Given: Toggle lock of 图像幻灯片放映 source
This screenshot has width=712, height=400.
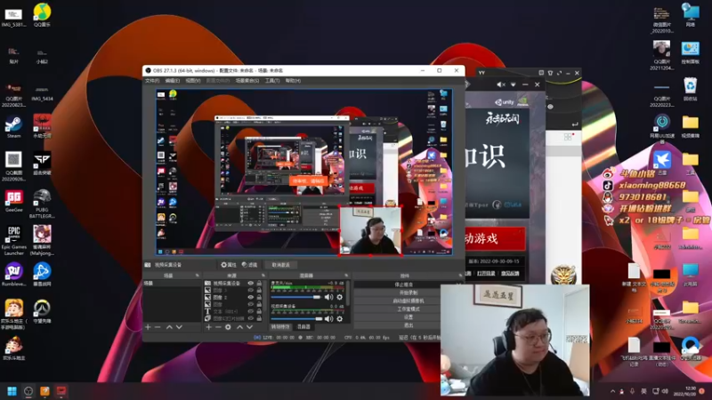Looking at the screenshot, I should click(259, 318).
